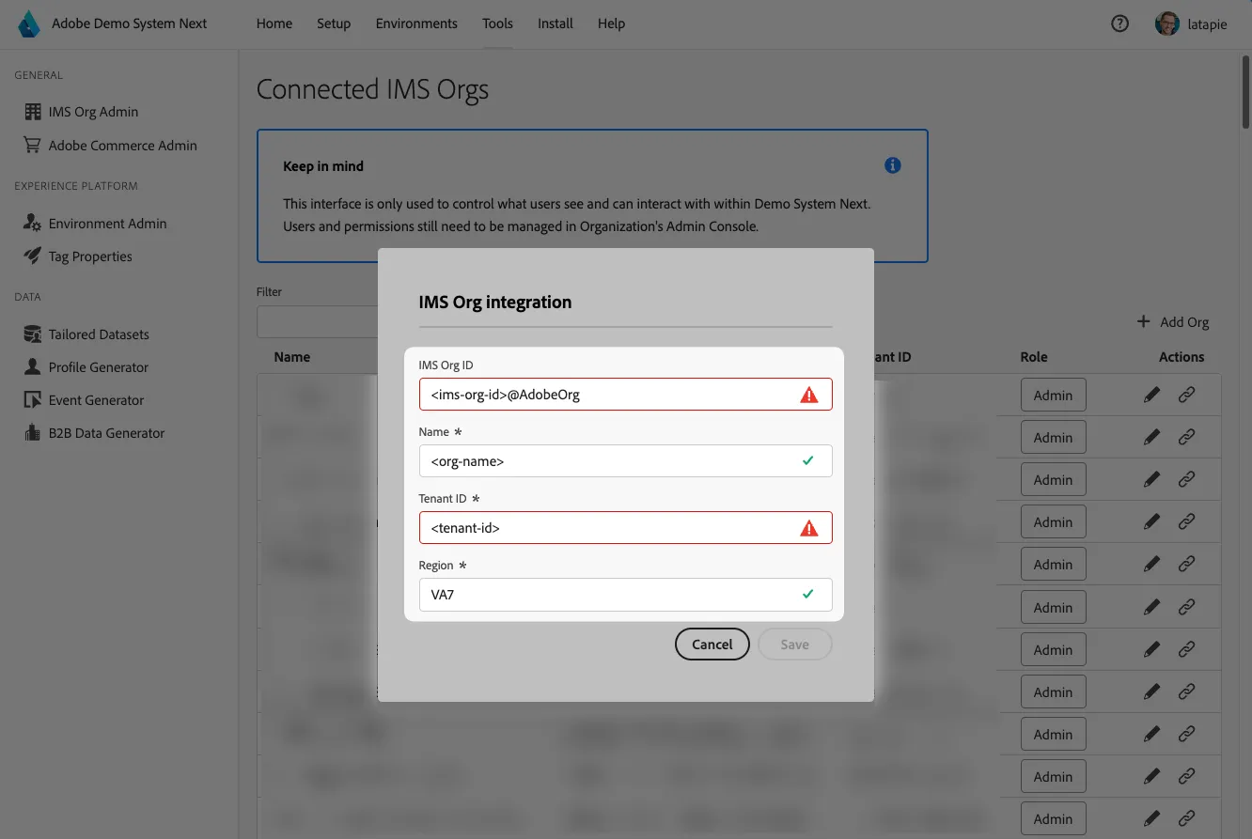The height and width of the screenshot is (839, 1252).
Task: Click the Adobe Commerce Admin cart icon
Action: click(x=33, y=146)
